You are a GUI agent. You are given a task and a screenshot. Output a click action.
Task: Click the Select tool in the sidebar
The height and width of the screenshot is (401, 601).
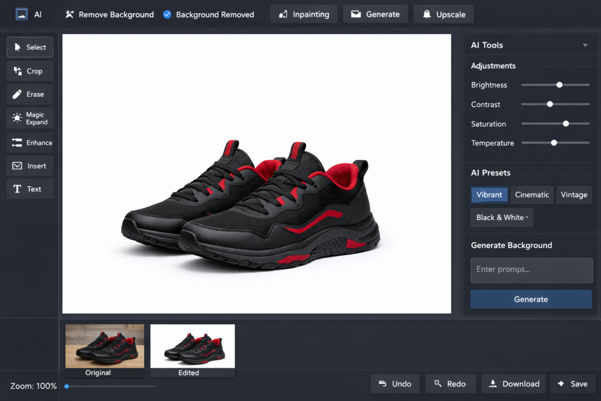coord(29,47)
